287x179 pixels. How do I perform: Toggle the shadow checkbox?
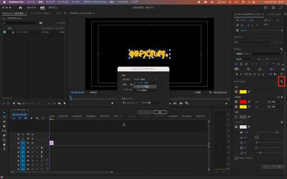click(x=236, y=127)
